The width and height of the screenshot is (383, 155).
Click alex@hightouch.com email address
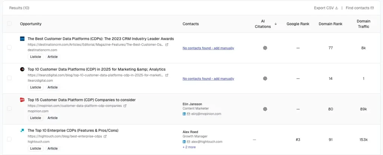[x=206, y=142]
